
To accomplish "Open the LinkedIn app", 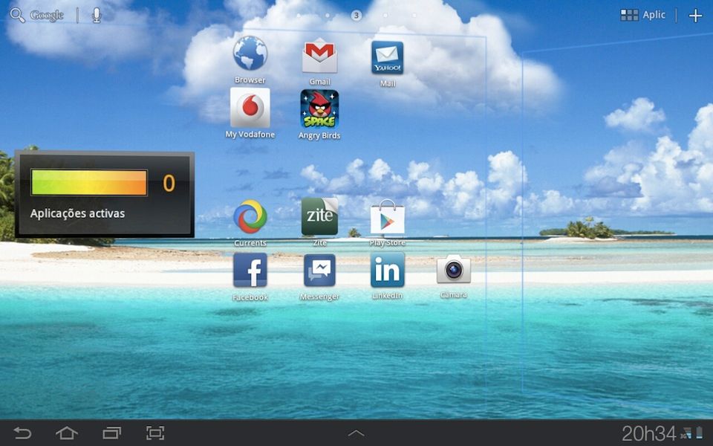I will [x=386, y=271].
